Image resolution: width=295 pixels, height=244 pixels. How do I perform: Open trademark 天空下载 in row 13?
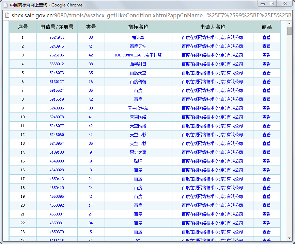pos(138,143)
